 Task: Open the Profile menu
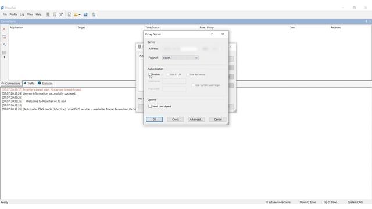pyautogui.click(x=13, y=15)
